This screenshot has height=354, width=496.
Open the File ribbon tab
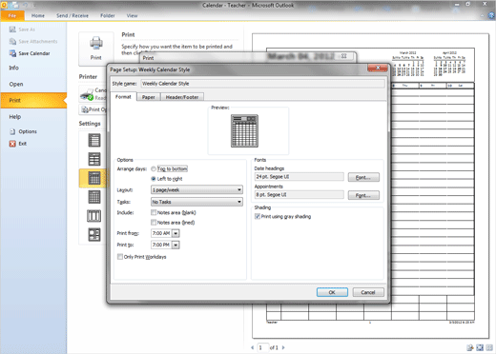click(x=12, y=15)
